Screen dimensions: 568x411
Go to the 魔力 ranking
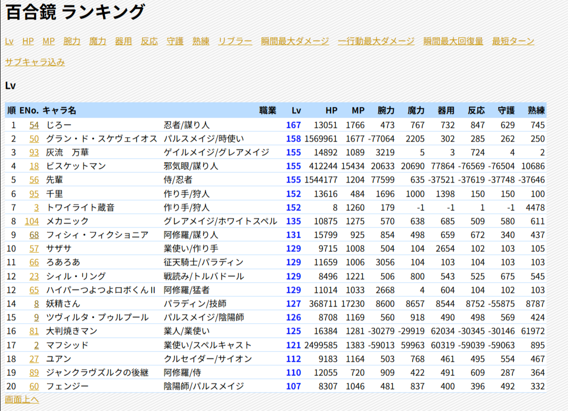tap(98, 41)
